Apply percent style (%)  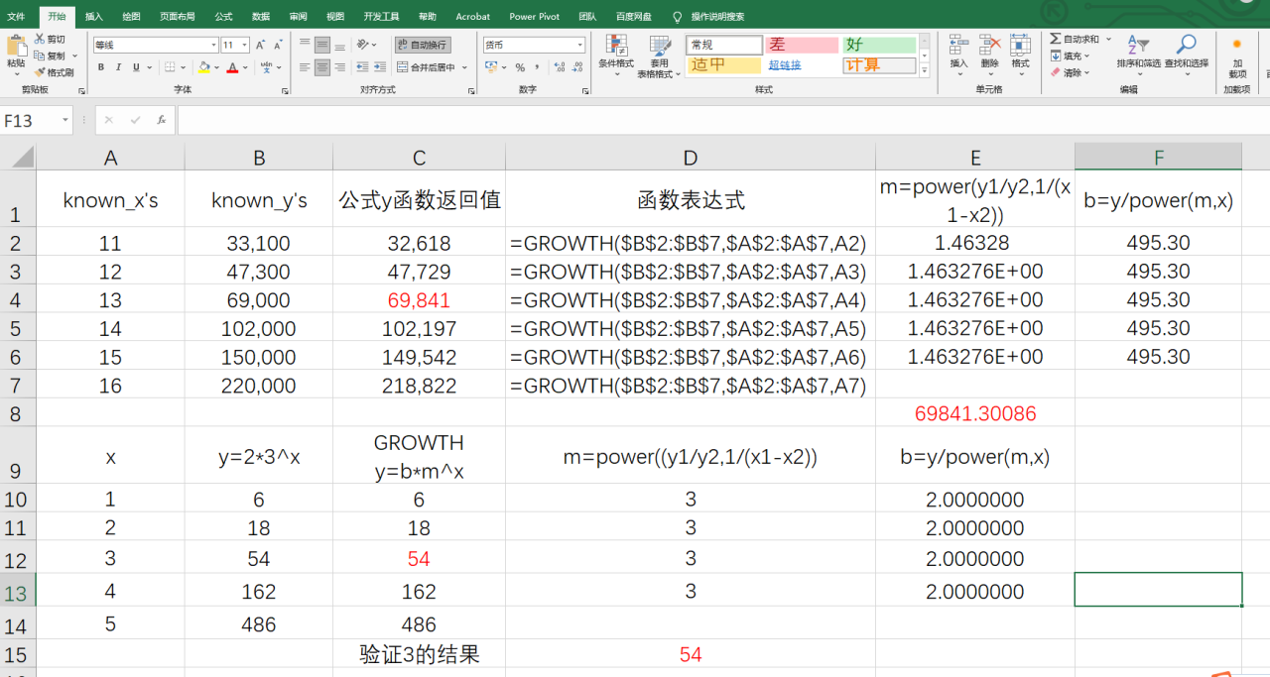520,67
